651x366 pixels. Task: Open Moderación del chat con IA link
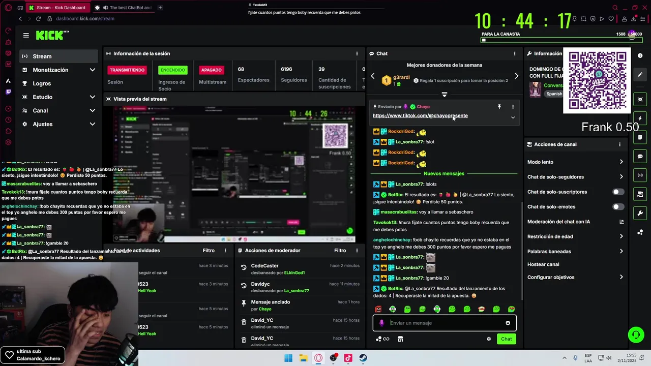pos(575,222)
